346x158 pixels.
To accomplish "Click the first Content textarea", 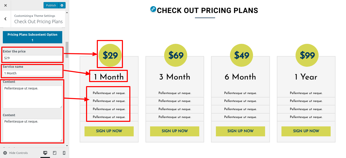I will tap(32, 97).
